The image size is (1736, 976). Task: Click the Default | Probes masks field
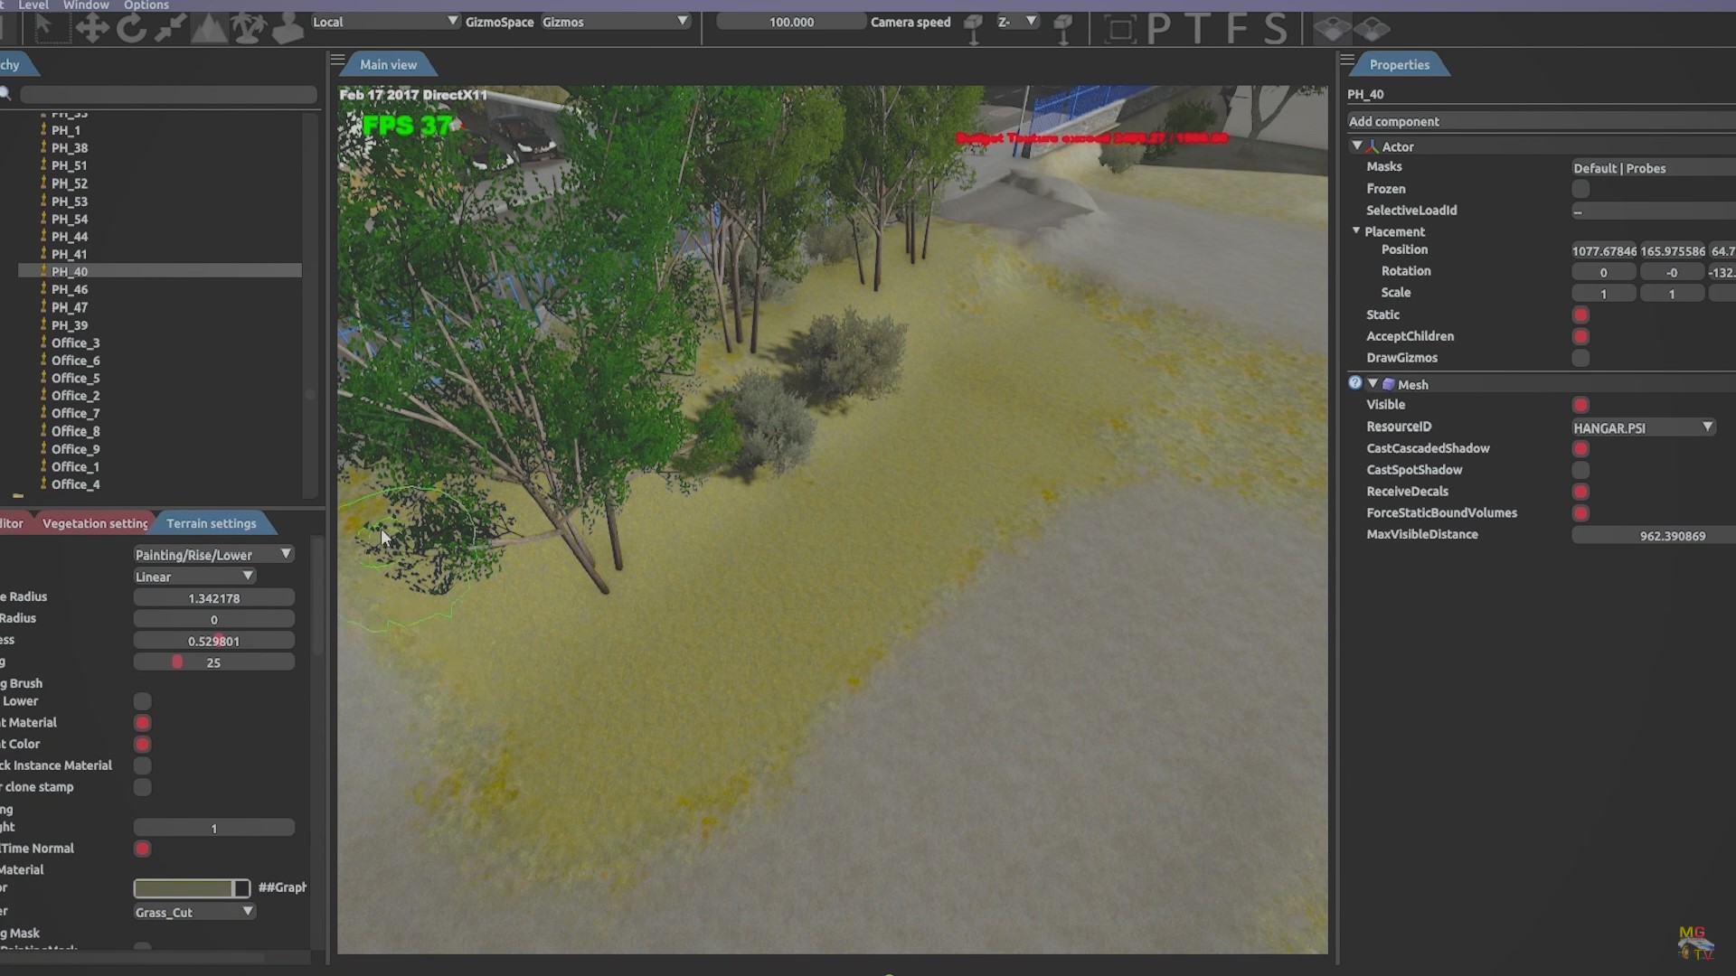coord(1653,168)
